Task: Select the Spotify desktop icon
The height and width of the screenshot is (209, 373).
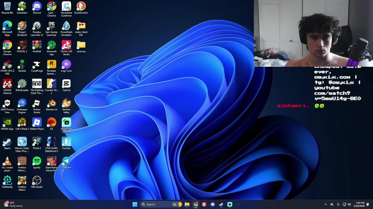Action: [x=37, y=163]
